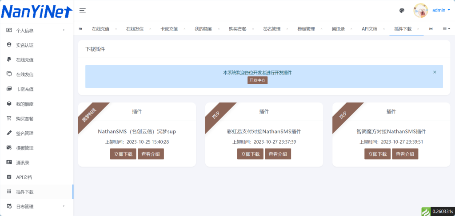This screenshot has height=216, width=455.
Task: Download the NathanSMS 沉梦sup plugin
Action: [x=123, y=154]
